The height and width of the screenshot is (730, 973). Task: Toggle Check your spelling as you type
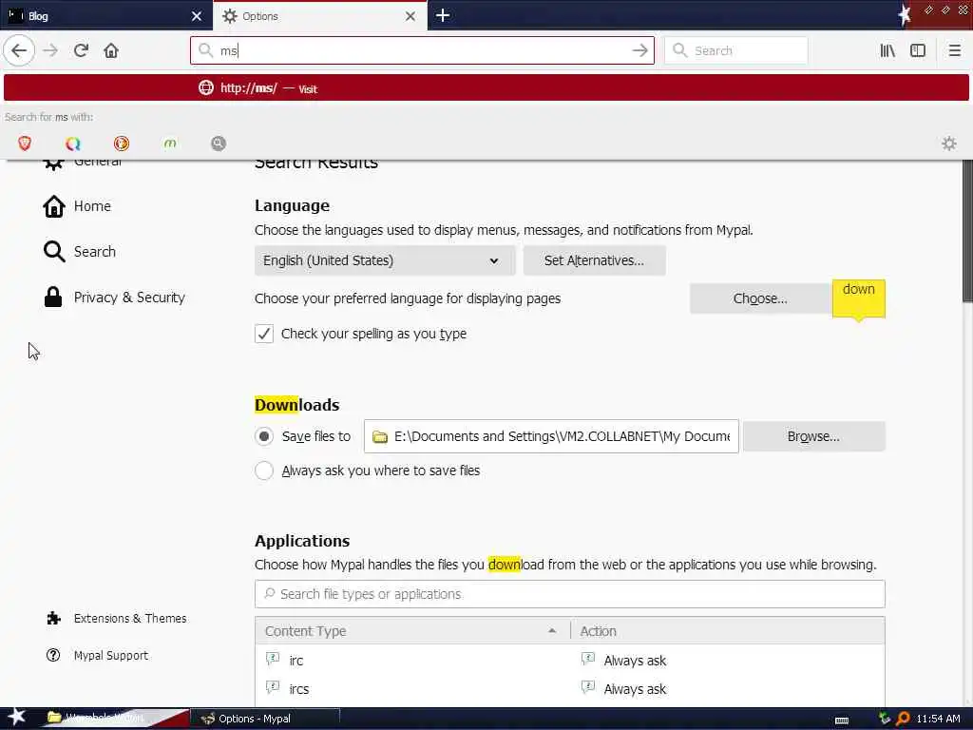264,334
